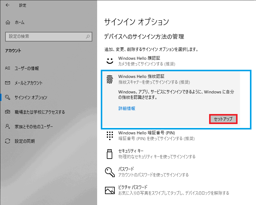Click the Home house icon

8,22
